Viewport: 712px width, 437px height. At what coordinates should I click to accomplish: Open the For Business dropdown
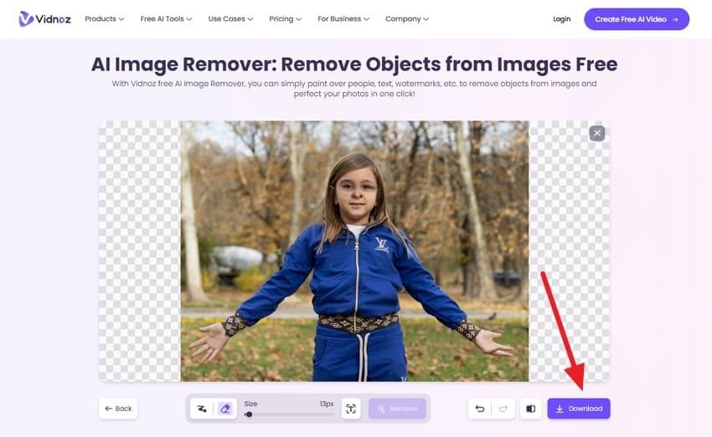coord(343,19)
